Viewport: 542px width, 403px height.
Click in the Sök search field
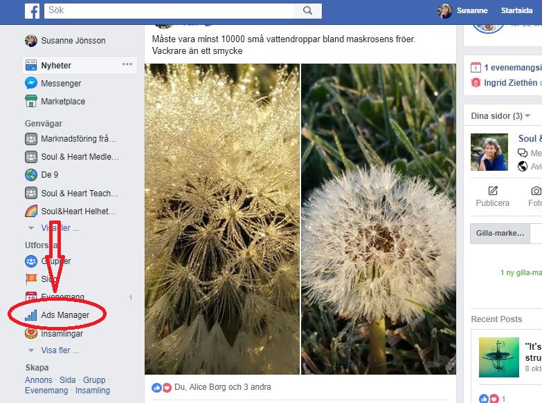tap(169, 10)
